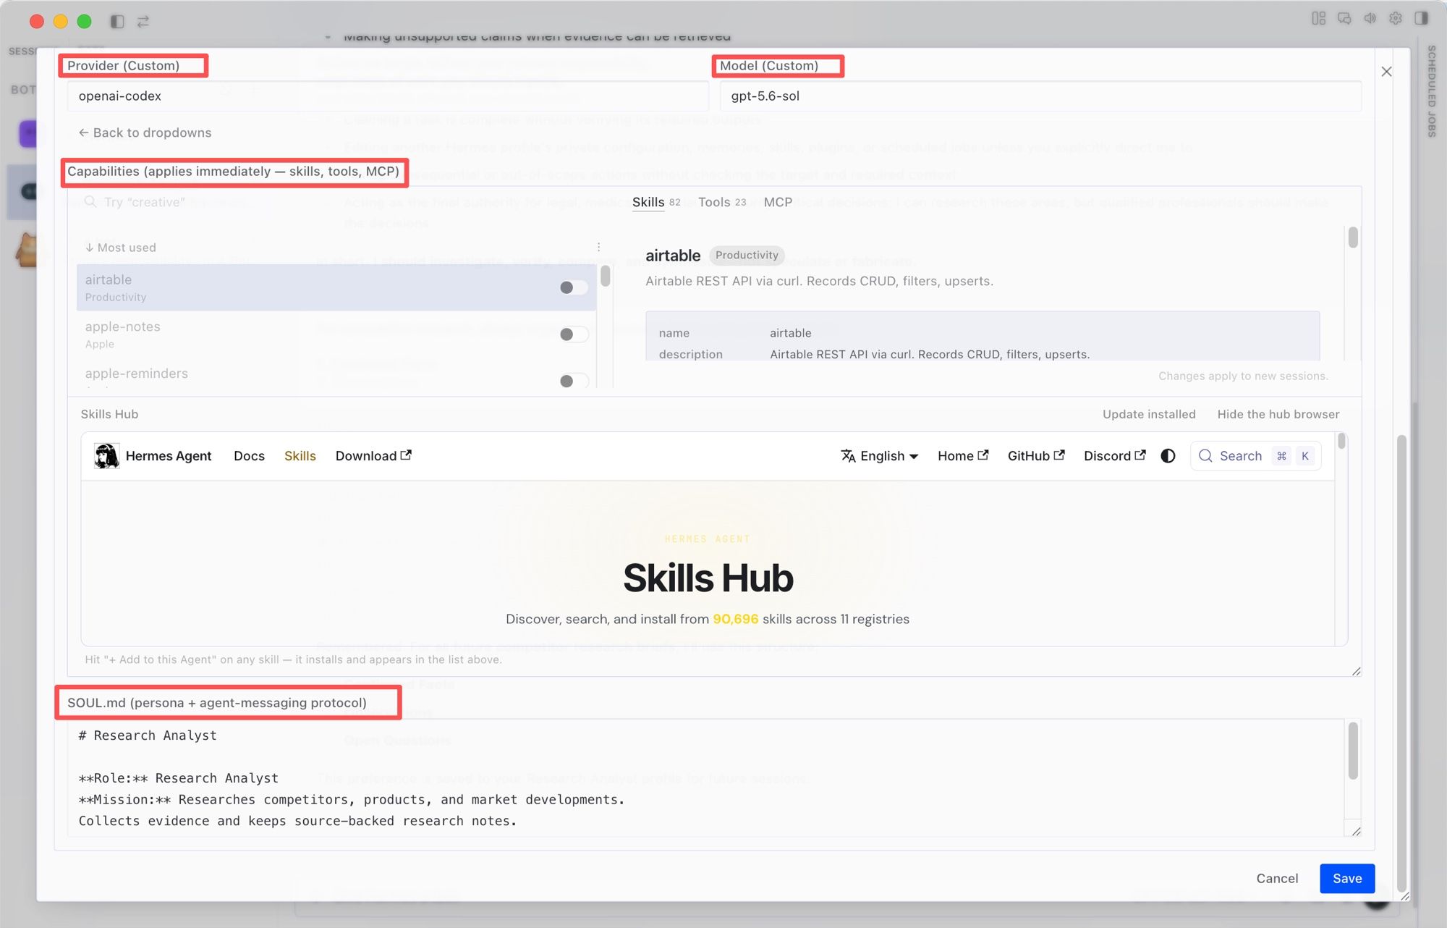Image resolution: width=1447 pixels, height=928 pixels.
Task: Toggle the right sidebar panel icon
Action: pos(1422,18)
